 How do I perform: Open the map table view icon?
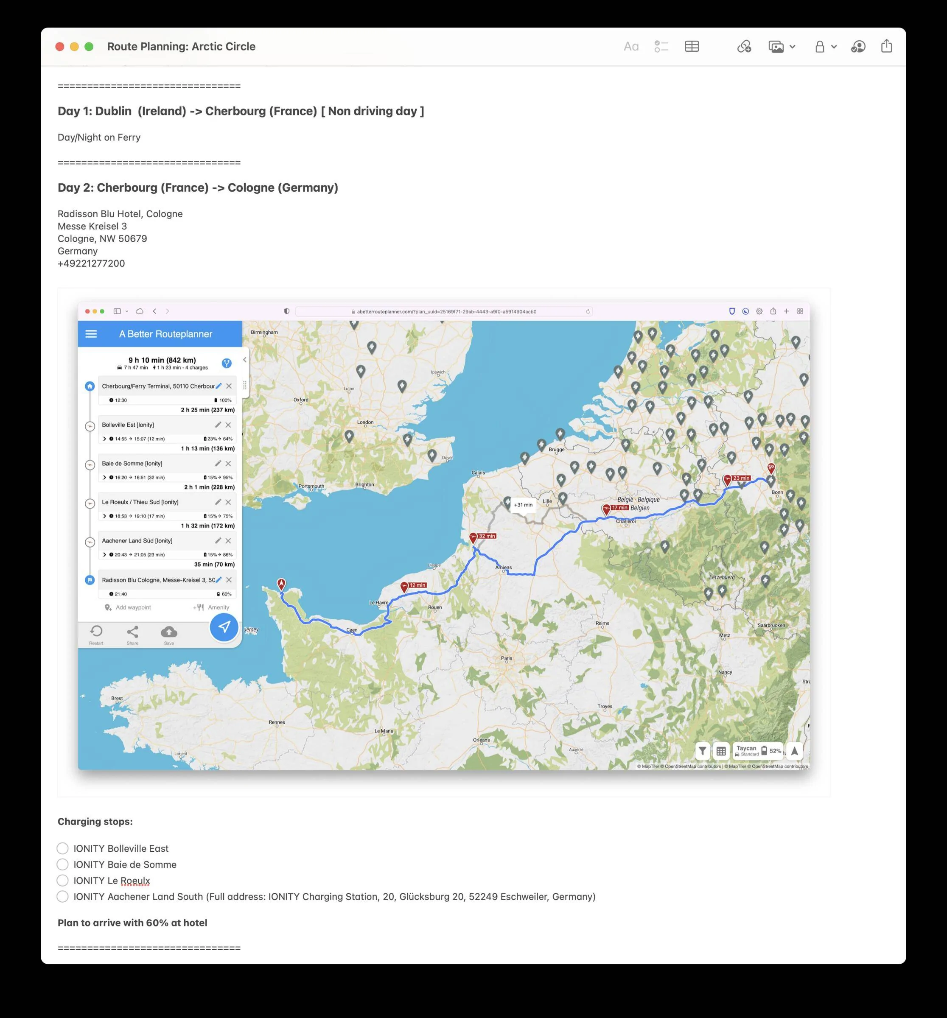point(721,751)
